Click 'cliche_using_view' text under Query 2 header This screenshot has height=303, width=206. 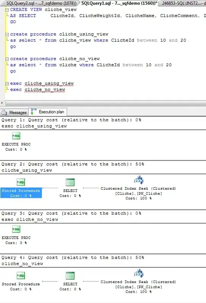click(x=27, y=170)
